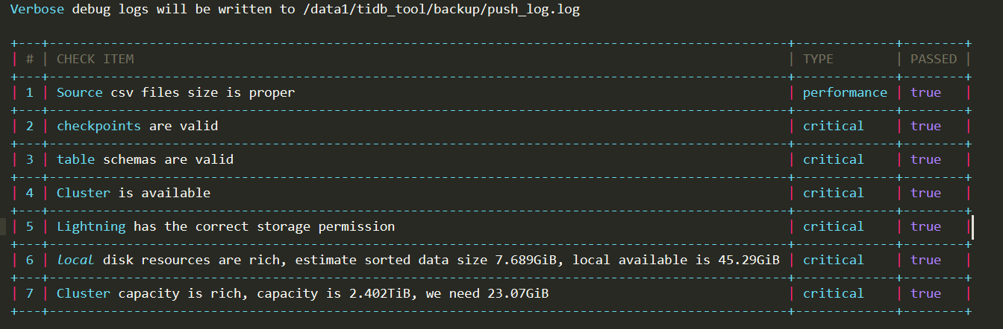Click the TYPE column header
Screen dimensions: 1003x329
coord(818,59)
